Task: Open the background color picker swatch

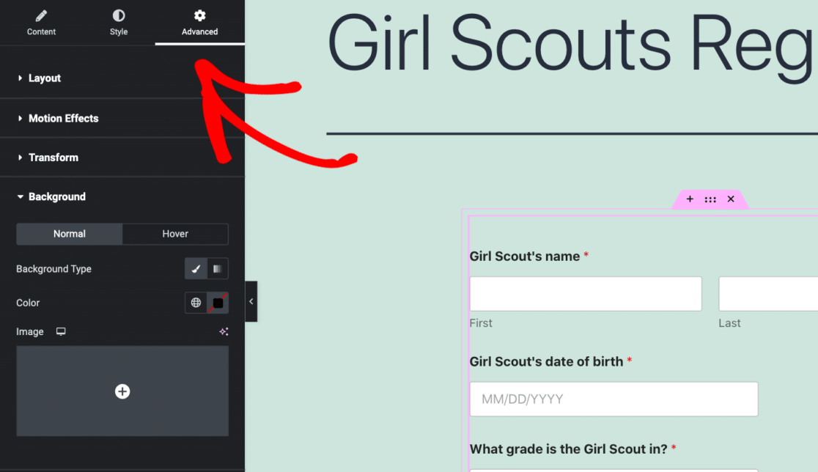Action: [218, 303]
